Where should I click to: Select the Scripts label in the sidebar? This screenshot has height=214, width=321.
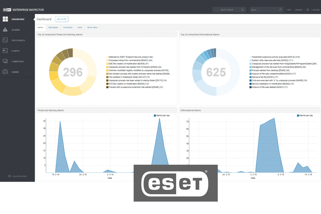coord(16,51)
